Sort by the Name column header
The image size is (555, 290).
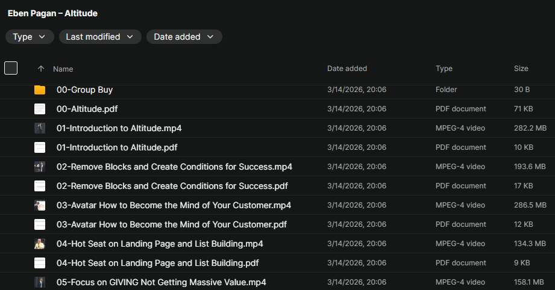click(x=63, y=69)
